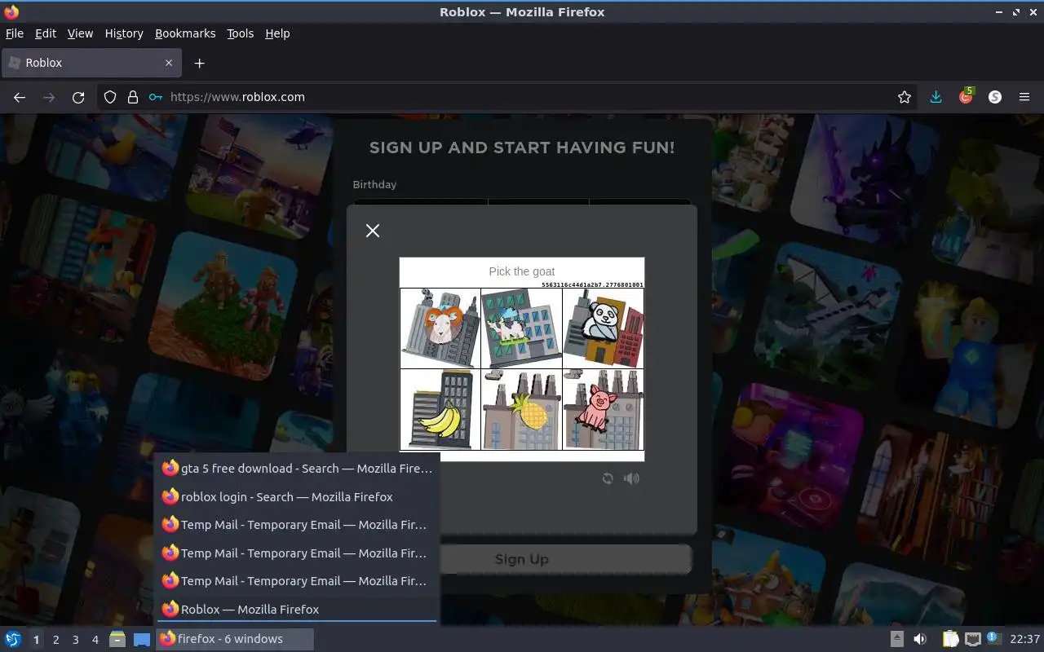Select the Roblox browser tab

pyautogui.click(x=90, y=63)
